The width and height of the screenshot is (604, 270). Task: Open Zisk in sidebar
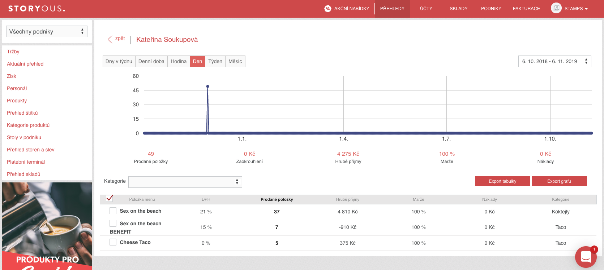(x=12, y=76)
